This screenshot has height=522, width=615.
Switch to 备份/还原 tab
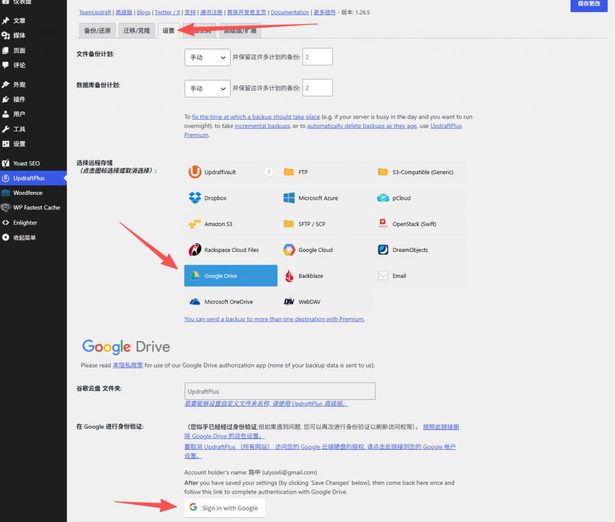[x=97, y=31]
